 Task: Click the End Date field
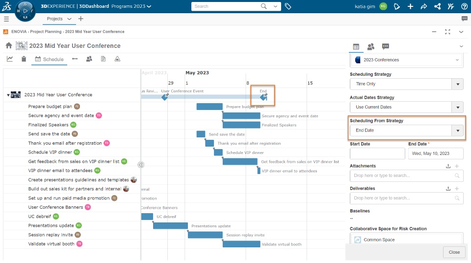click(x=435, y=153)
